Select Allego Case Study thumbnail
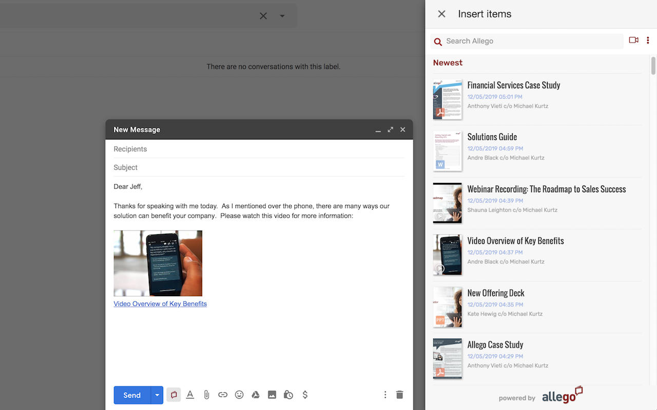The height and width of the screenshot is (410, 657). tap(448, 359)
